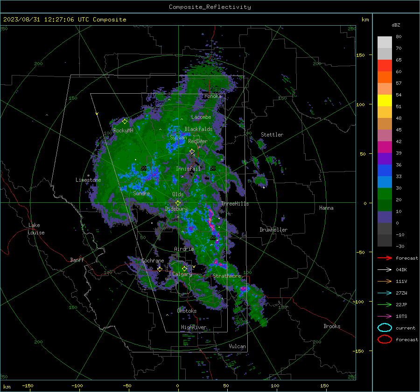Screen dimensions: 420x392
Task: Click the Ponoka city label
Action: 213,96
